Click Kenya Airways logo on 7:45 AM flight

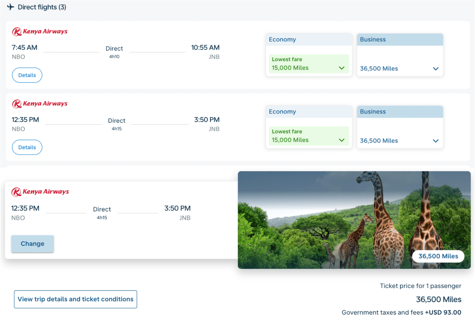click(40, 32)
